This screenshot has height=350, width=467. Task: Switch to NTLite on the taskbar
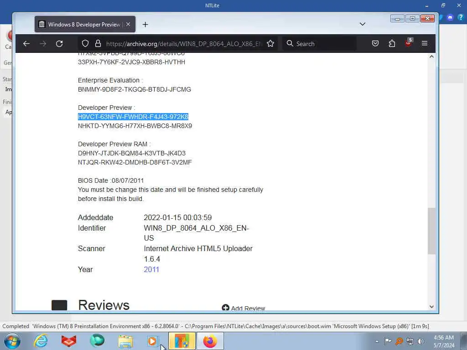tap(182, 341)
